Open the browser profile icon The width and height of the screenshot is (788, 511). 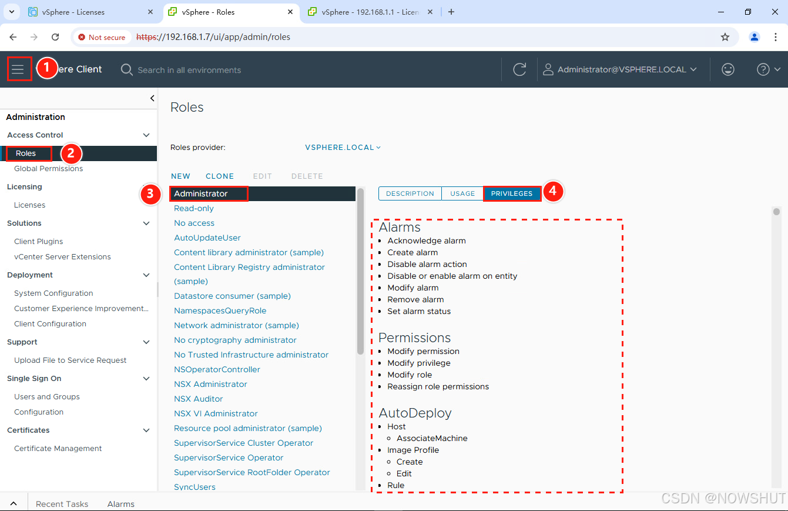click(755, 37)
